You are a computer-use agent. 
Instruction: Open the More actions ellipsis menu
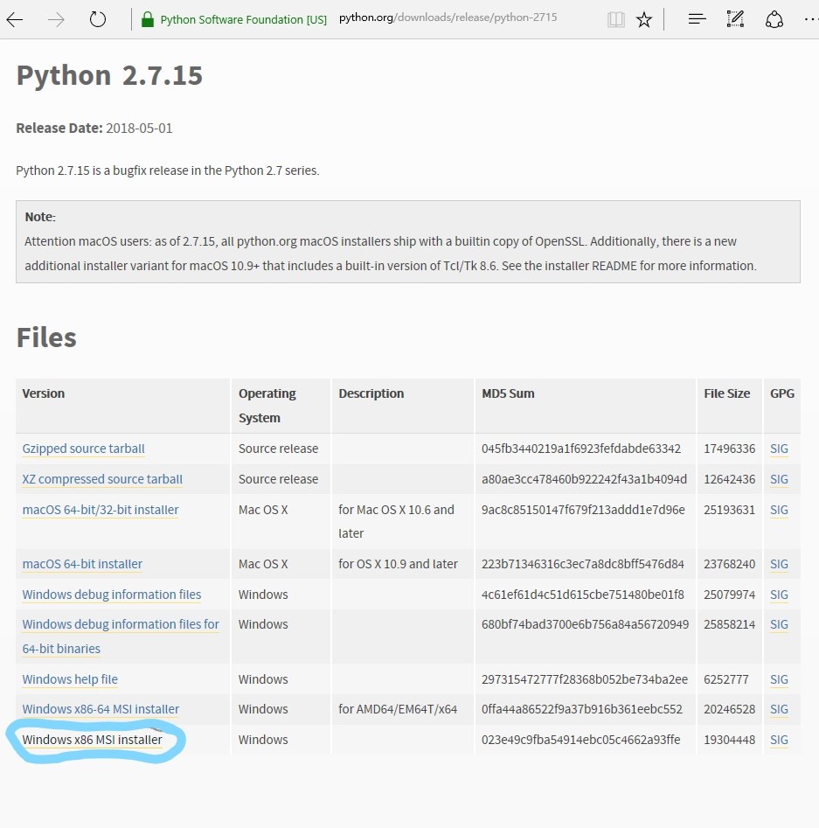811,19
